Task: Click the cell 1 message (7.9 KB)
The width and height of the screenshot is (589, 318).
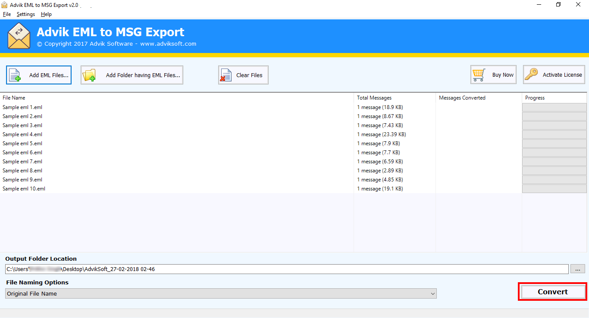Action: point(378,143)
